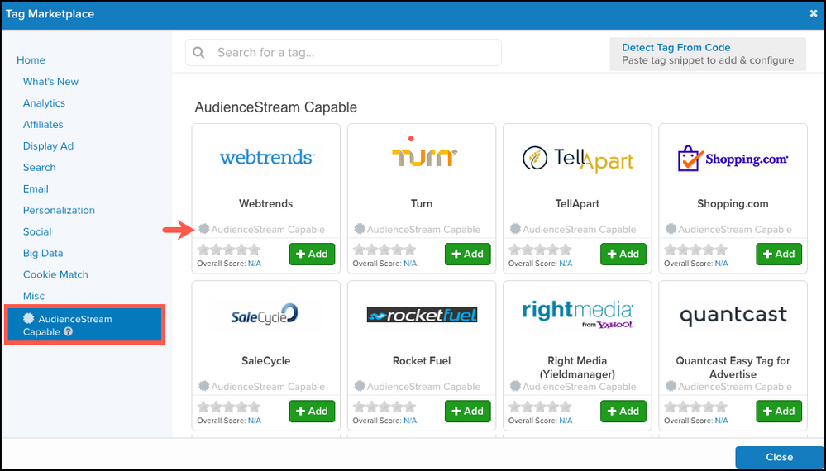The height and width of the screenshot is (471, 826).
Task: Click the AudienceStream badge icon on Webtrends card
Action: [204, 229]
